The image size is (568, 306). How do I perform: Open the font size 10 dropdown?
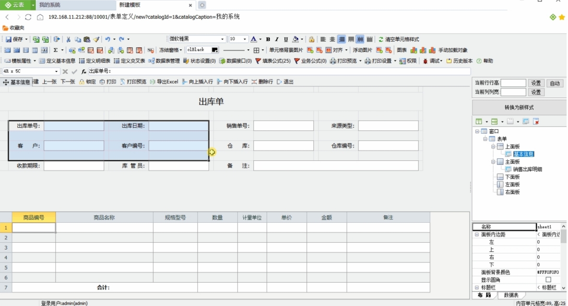245,39
